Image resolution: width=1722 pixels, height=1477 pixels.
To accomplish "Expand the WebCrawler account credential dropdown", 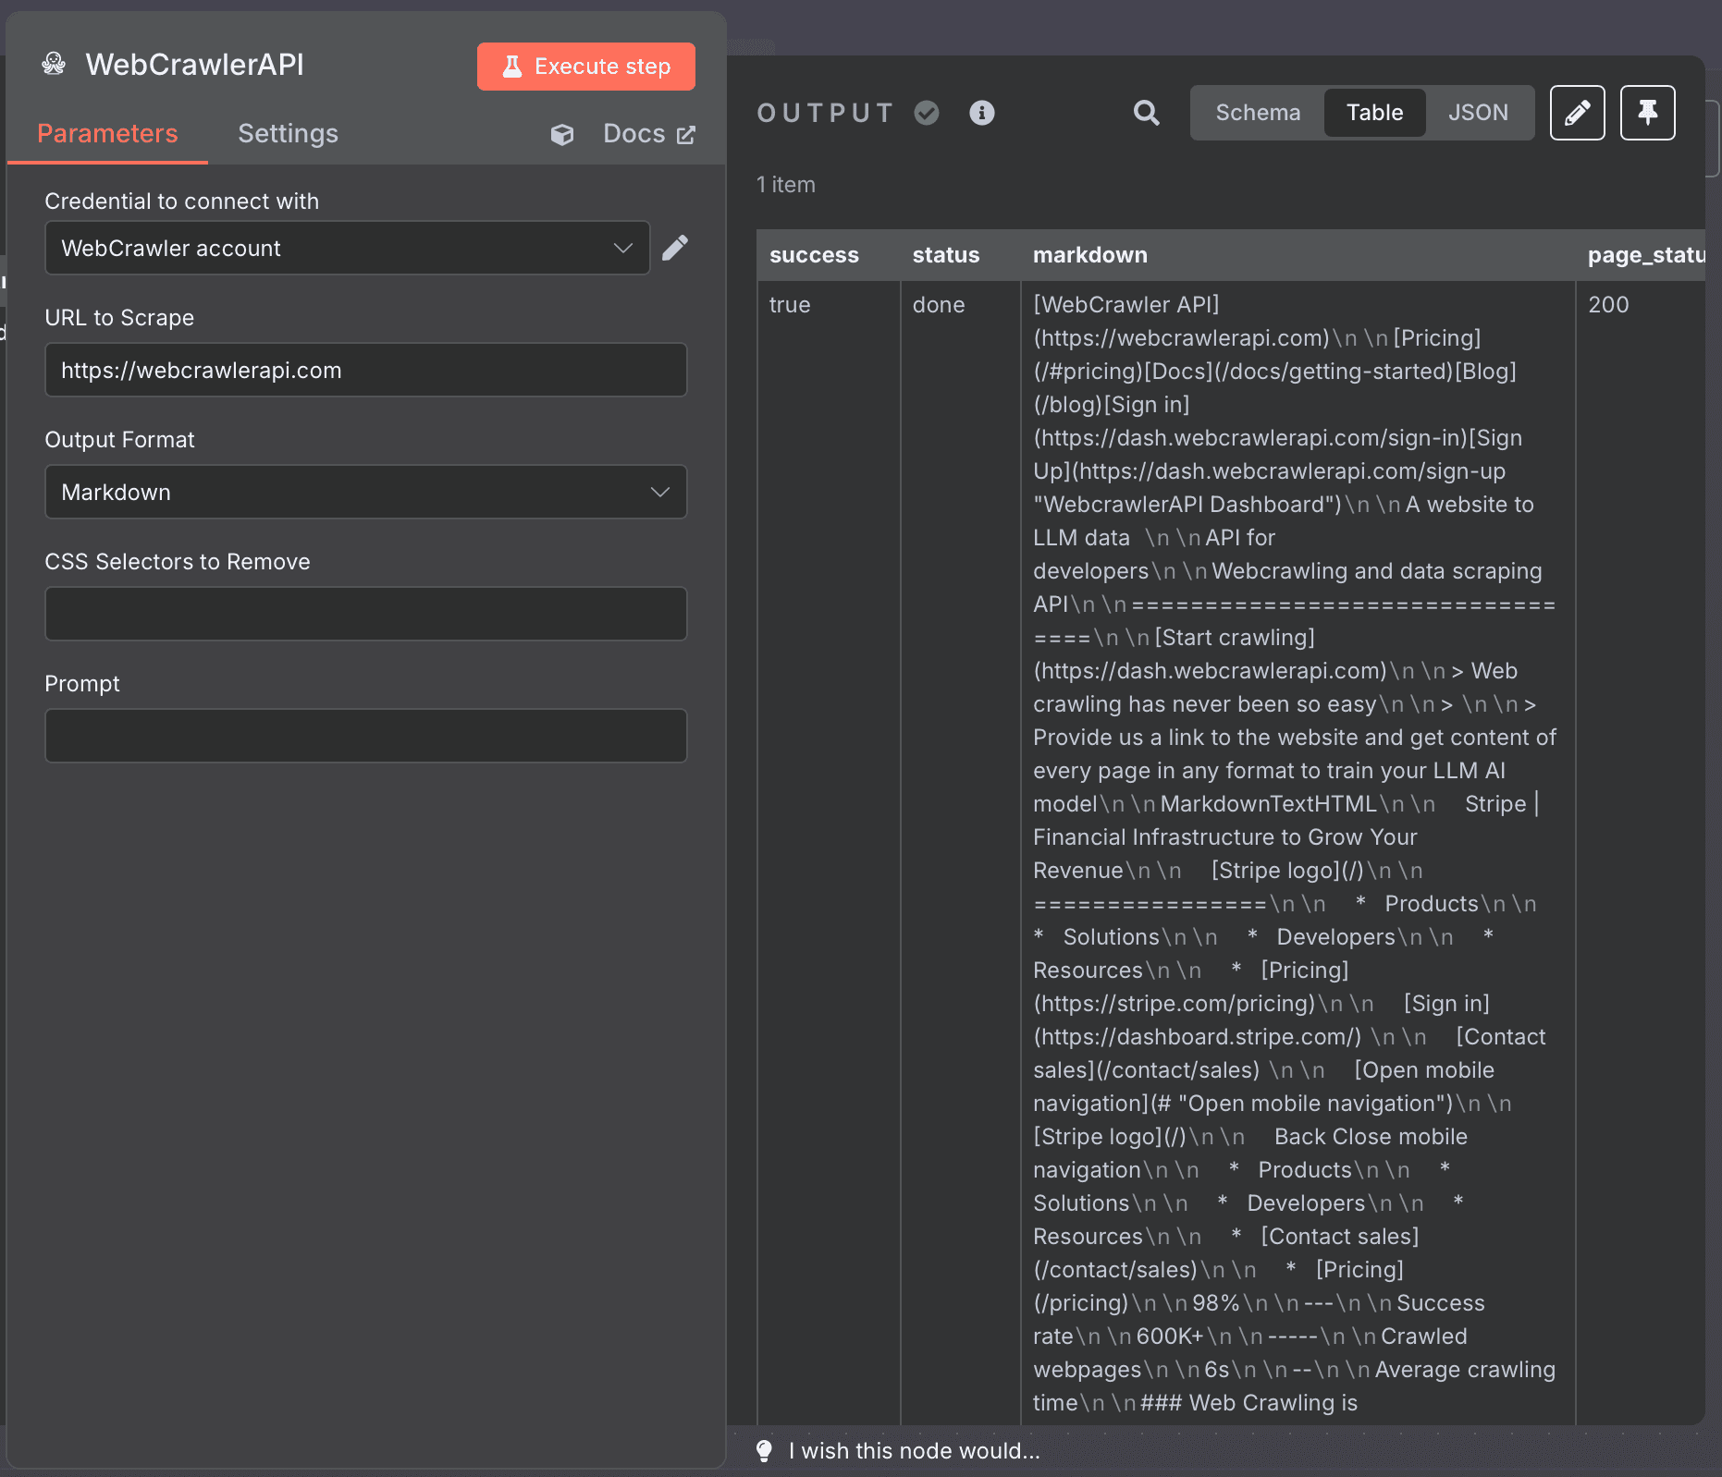I will [x=347, y=248].
